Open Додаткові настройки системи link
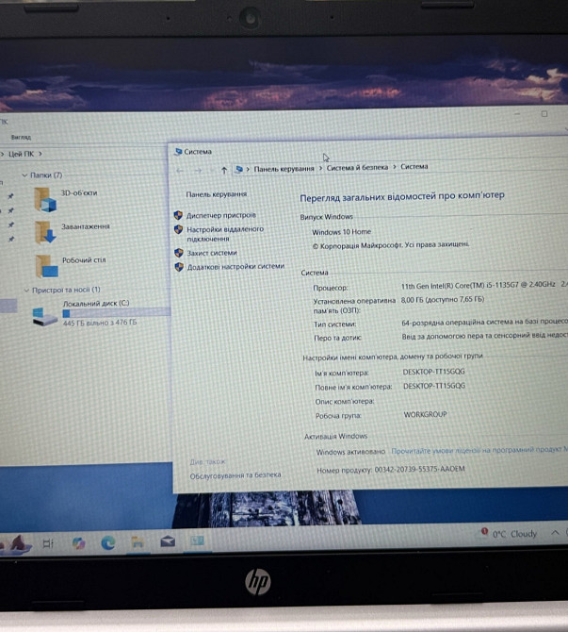 235,266
